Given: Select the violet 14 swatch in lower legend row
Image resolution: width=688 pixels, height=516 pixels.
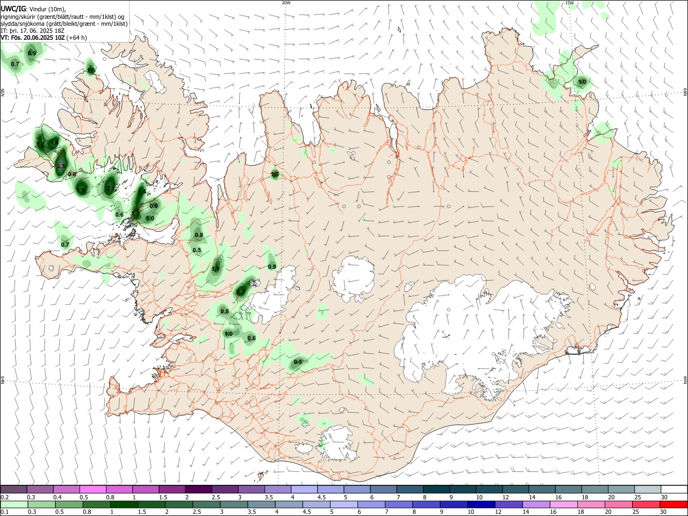Looking at the screenshot, I should [x=536, y=505].
